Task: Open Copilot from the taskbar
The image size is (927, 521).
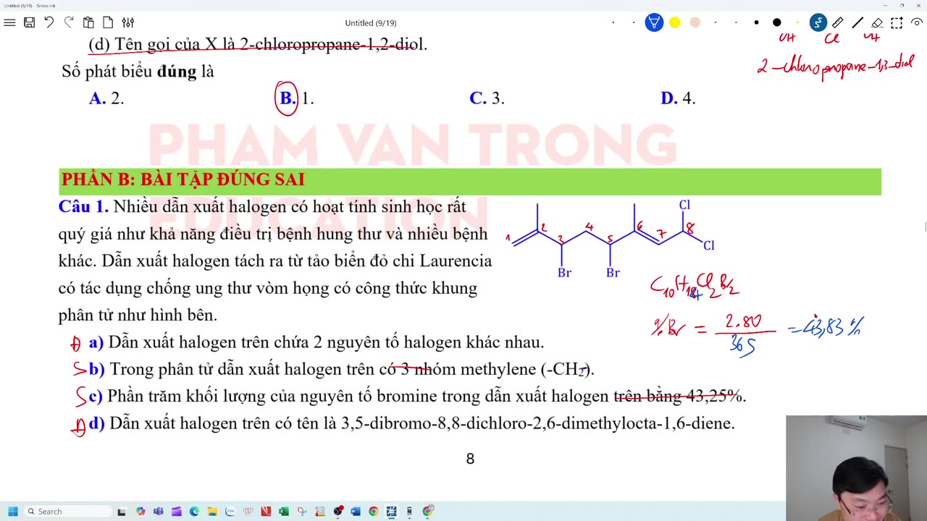Action: pos(140,512)
